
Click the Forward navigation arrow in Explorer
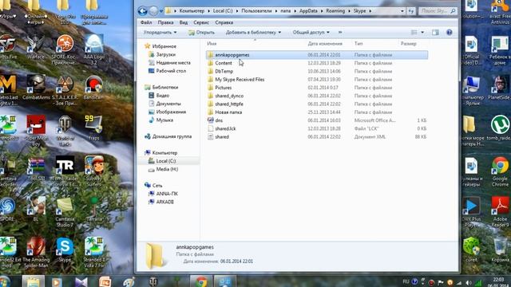[x=153, y=11]
